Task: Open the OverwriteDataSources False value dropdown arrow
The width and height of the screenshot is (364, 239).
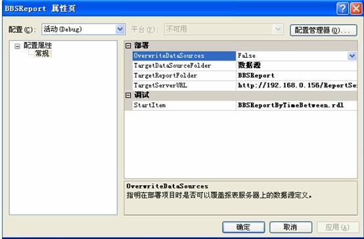Action: 352,56
